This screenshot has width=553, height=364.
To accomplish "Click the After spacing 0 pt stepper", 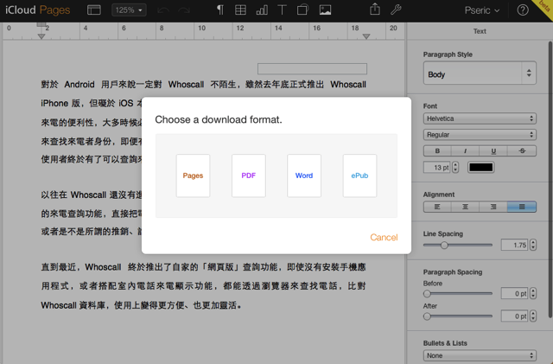I will pos(533,316).
